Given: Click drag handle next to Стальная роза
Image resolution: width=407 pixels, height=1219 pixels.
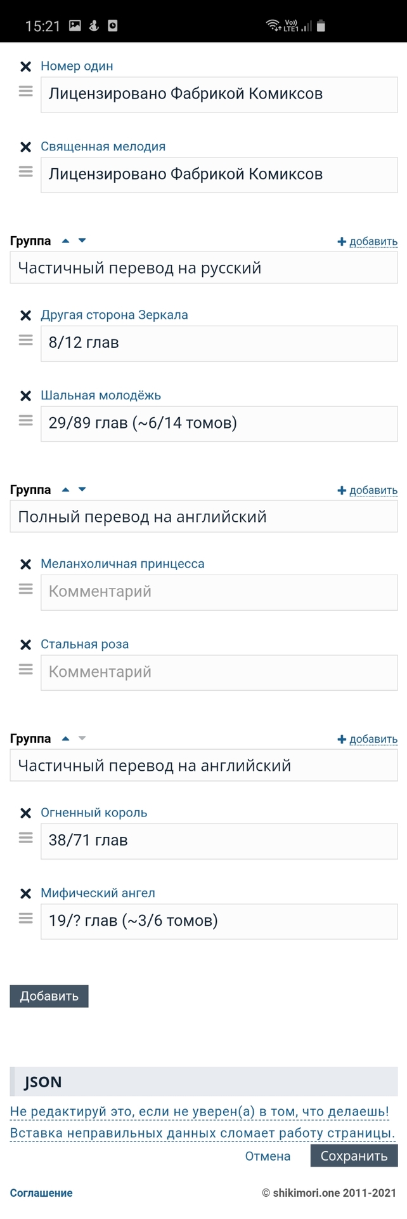Looking at the screenshot, I should click(25, 669).
